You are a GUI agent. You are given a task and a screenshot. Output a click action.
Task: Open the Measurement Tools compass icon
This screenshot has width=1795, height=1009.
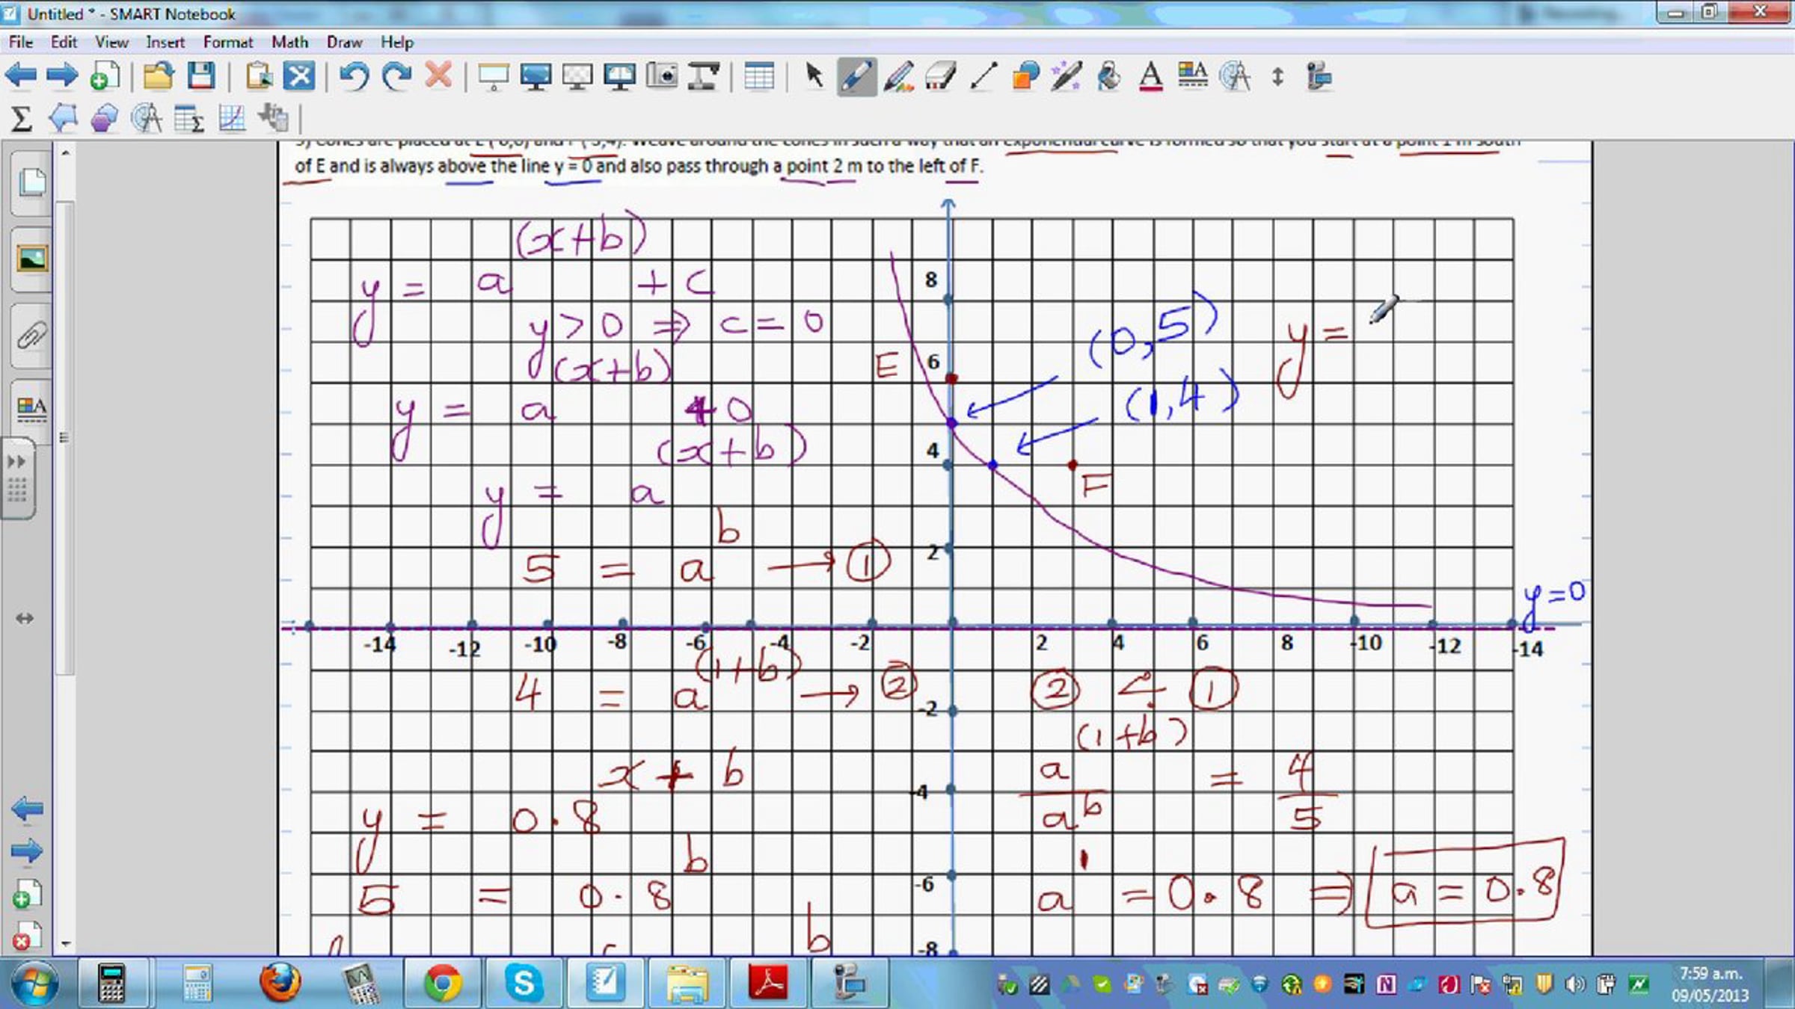pos(1235,76)
